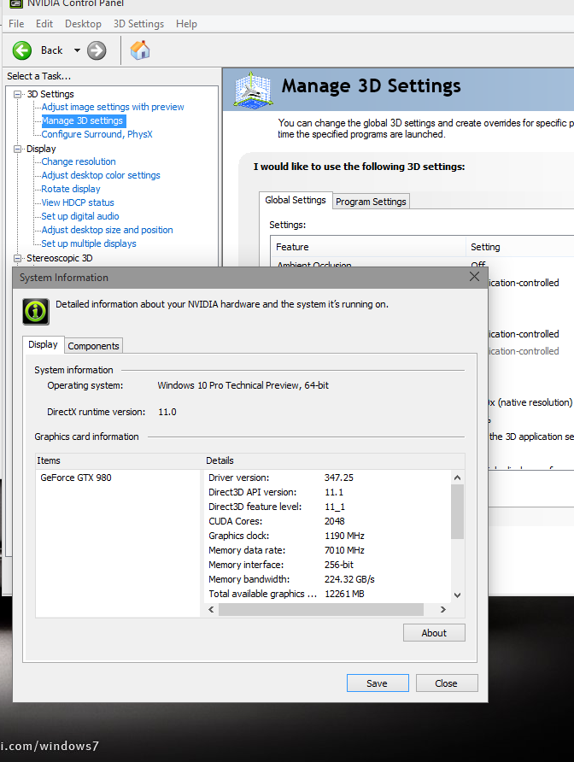
Task: Click the About button
Action: [434, 633]
